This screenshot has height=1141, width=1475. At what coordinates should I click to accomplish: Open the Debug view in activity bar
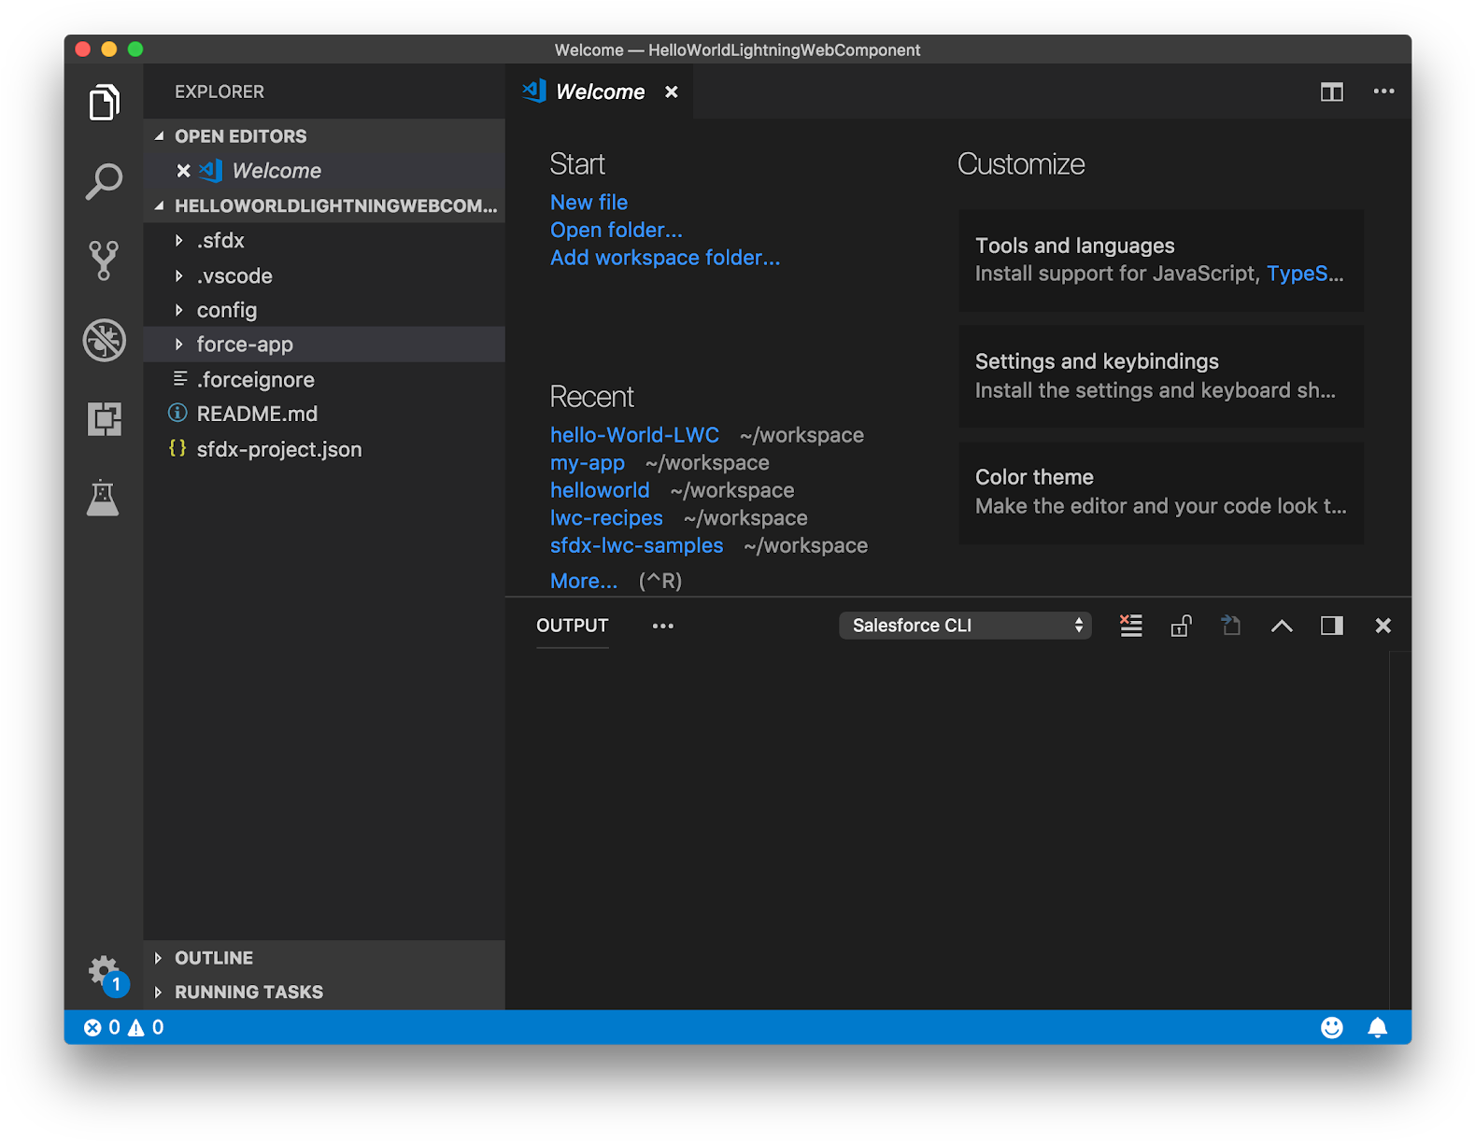tap(104, 340)
